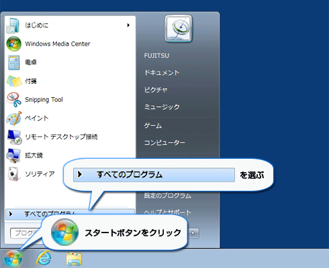The height and width of the screenshot is (268, 329).
Task: Expand the はじめに submenu arrow
Action: (x=128, y=25)
